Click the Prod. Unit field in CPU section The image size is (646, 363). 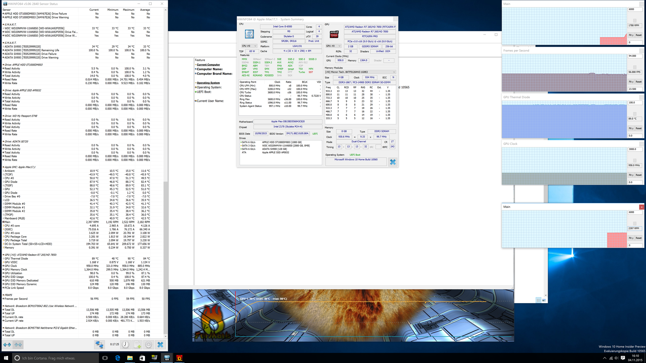314,41
